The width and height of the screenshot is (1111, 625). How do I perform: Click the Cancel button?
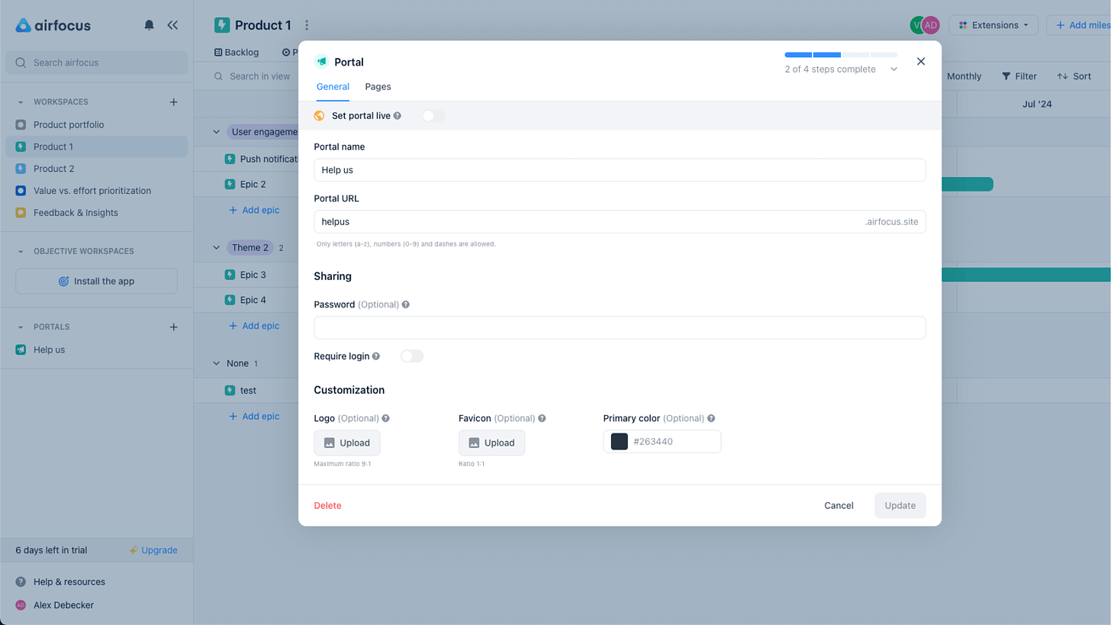(839, 505)
